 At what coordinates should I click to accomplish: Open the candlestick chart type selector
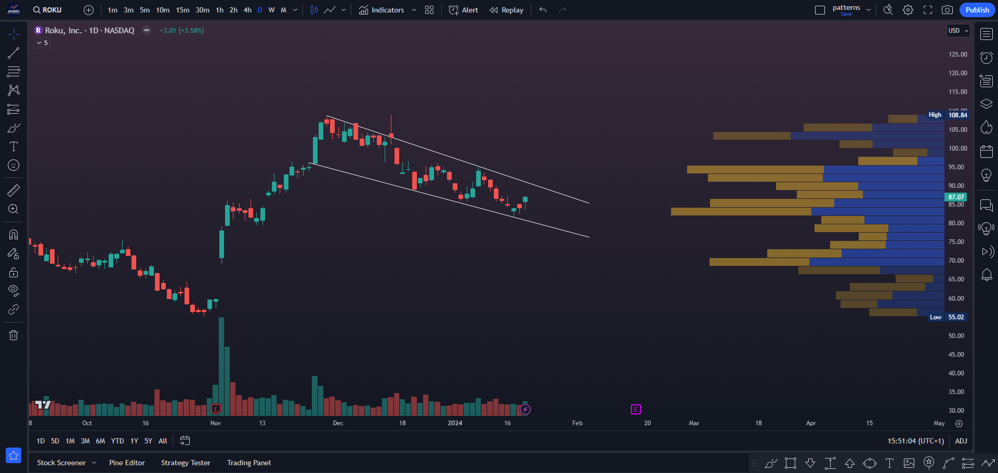314,10
